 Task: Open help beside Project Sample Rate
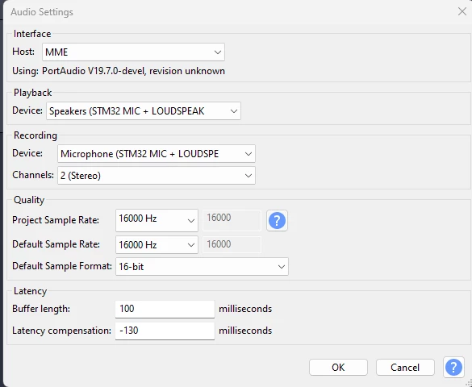tap(277, 221)
